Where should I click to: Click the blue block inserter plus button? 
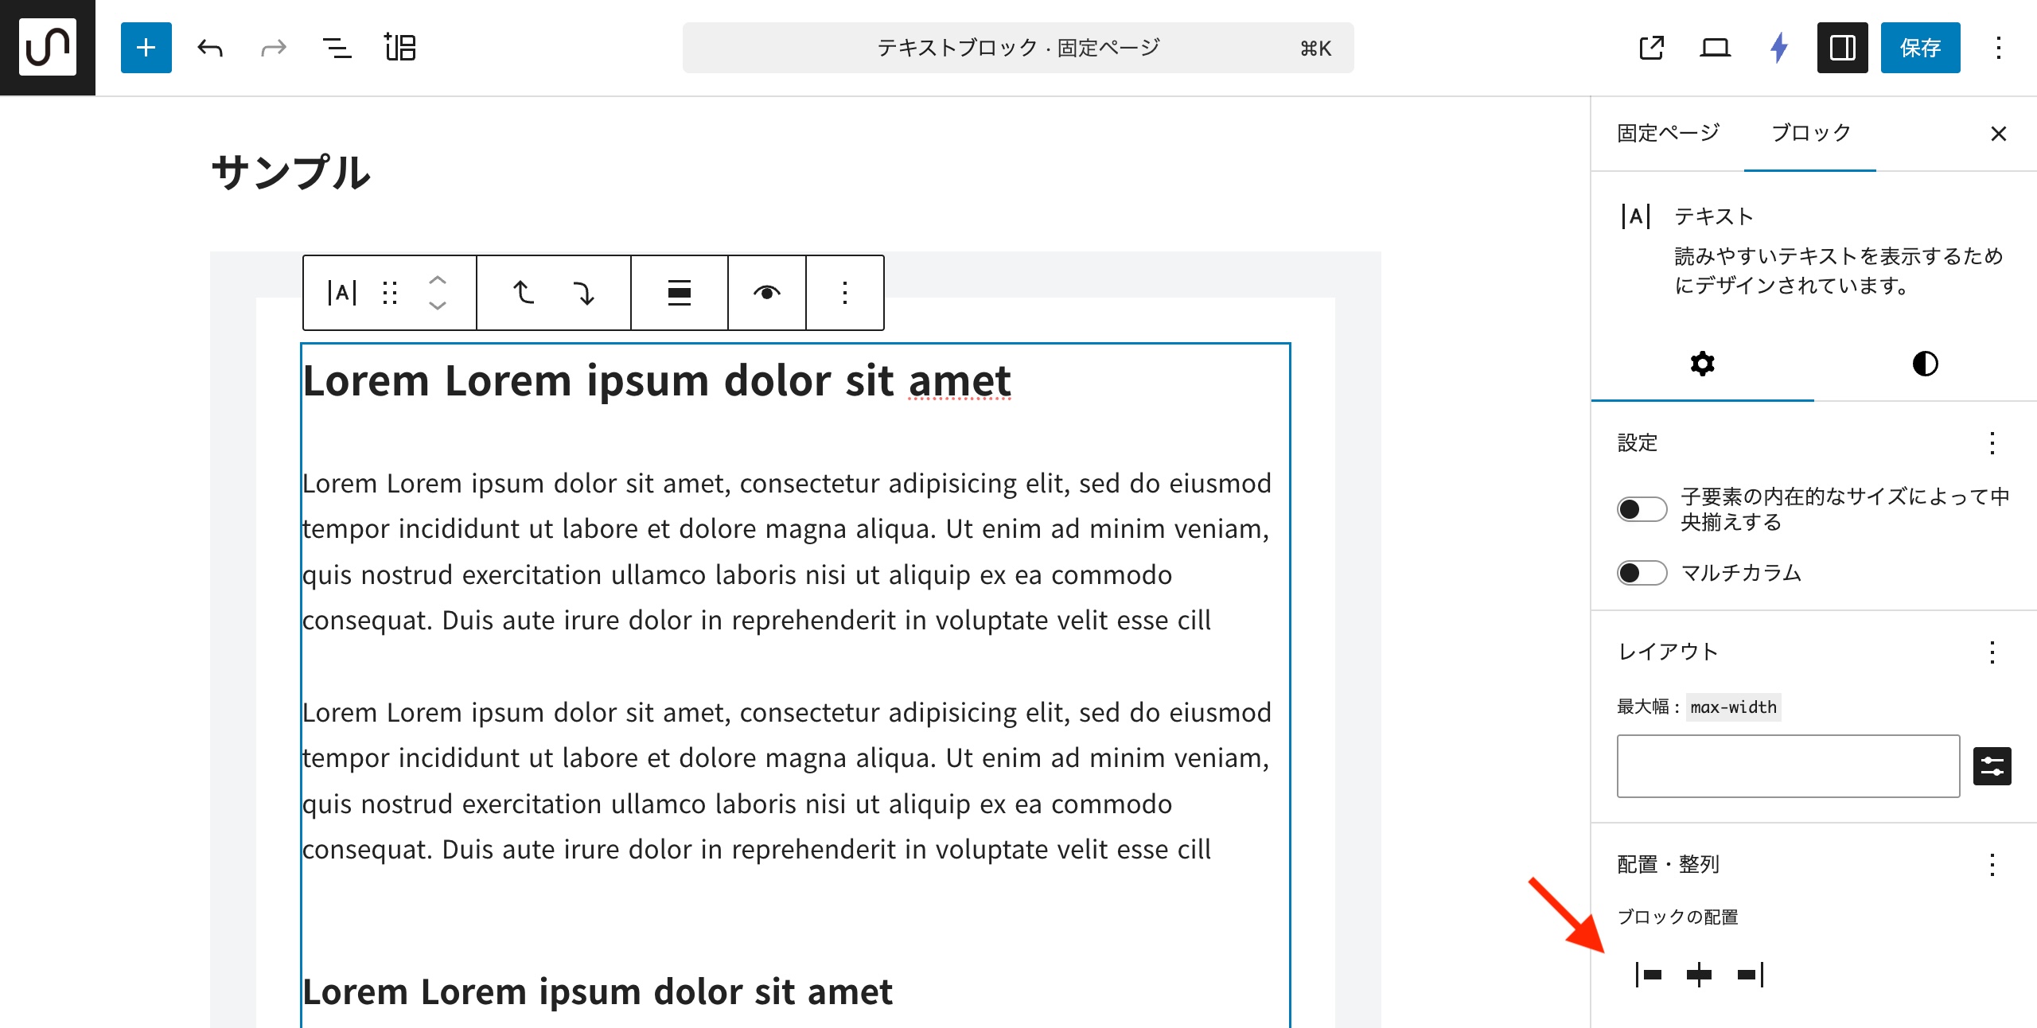pyautogui.click(x=146, y=48)
